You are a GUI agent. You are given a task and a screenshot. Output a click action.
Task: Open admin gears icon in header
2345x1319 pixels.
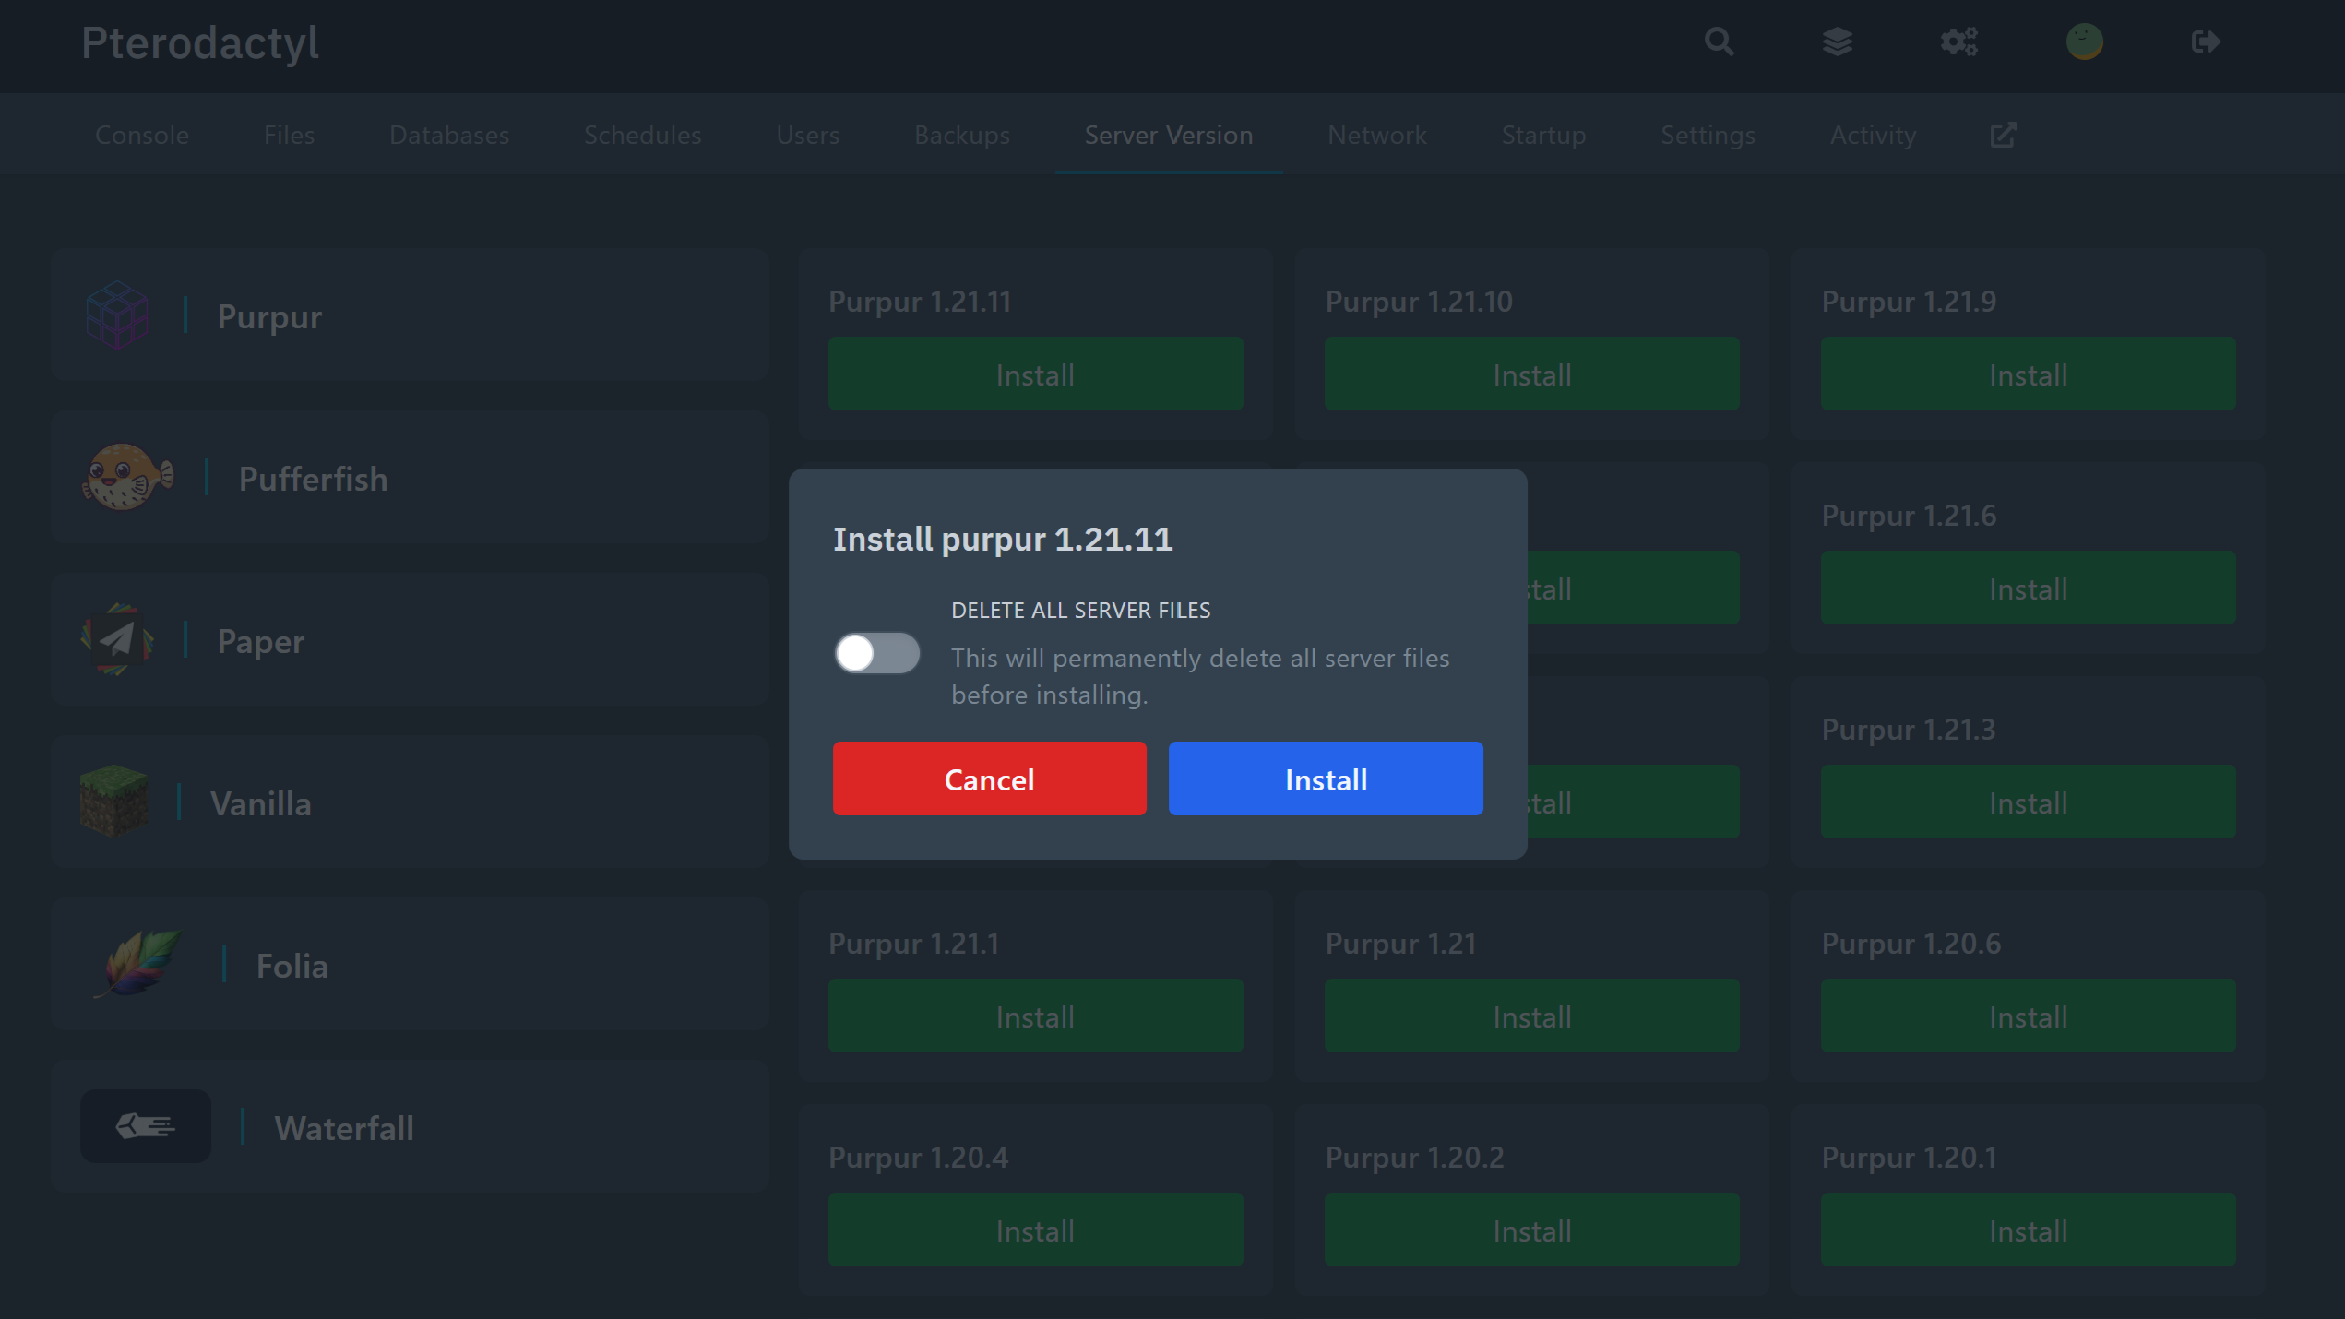1959,42
